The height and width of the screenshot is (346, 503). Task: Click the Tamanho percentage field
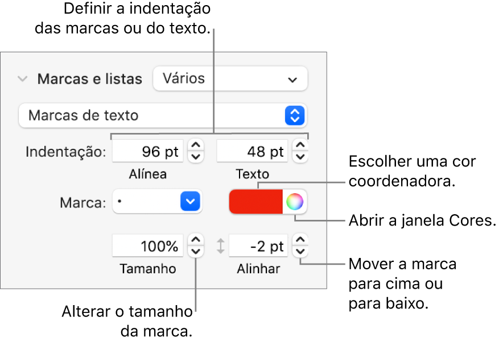(x=148, y=247)
